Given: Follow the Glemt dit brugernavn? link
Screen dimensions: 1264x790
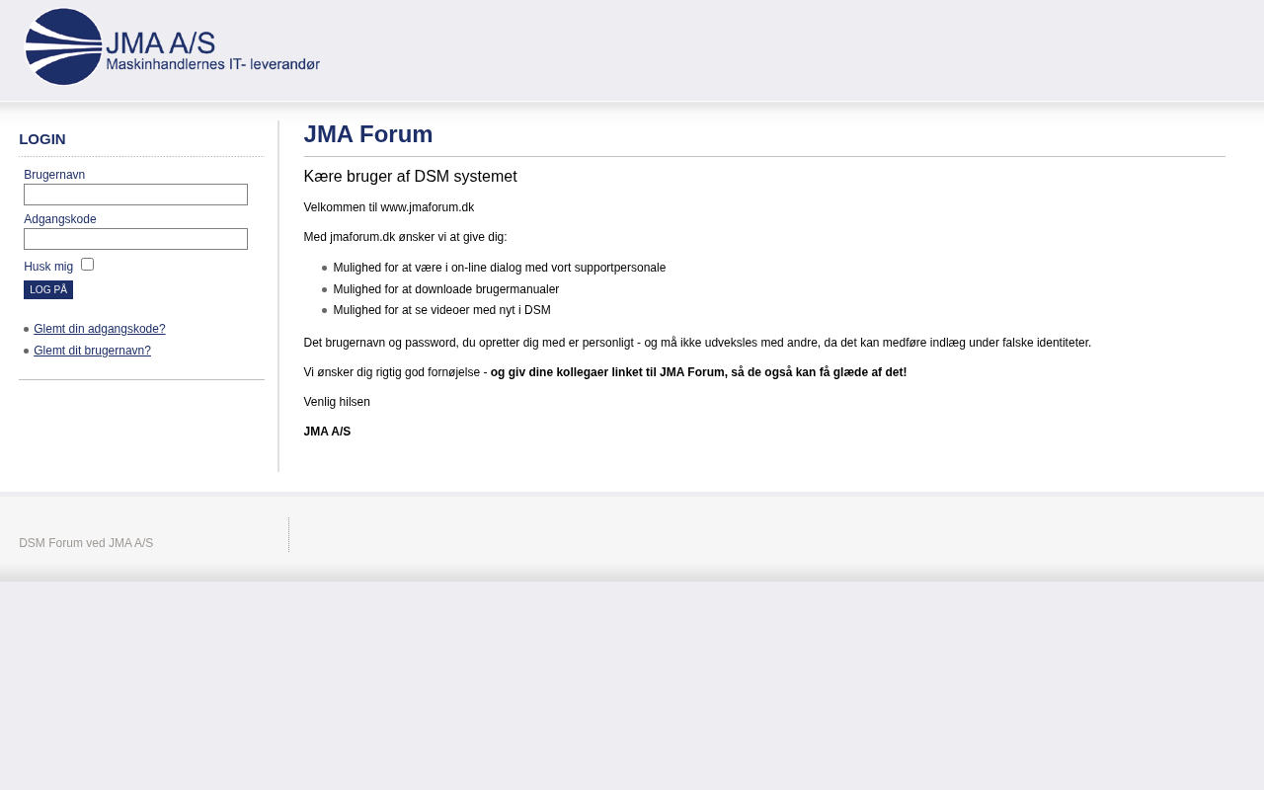Looking at the screenshot, I should pos(92,351).
